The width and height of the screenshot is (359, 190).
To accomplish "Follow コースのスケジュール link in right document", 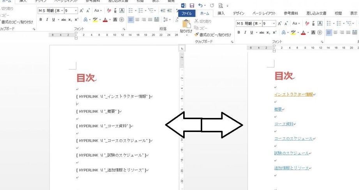I will [x=294, y=139].
